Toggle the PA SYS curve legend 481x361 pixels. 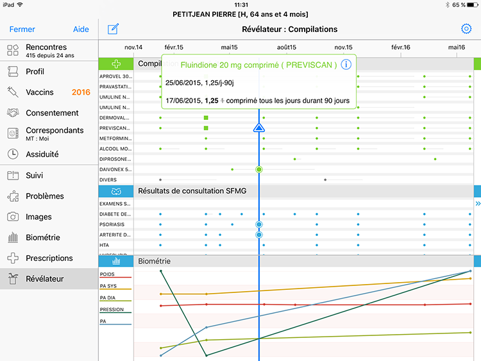[108, 286]
